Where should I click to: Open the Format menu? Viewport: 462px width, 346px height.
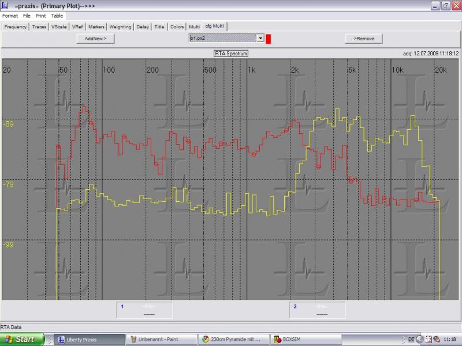point(10,16)
